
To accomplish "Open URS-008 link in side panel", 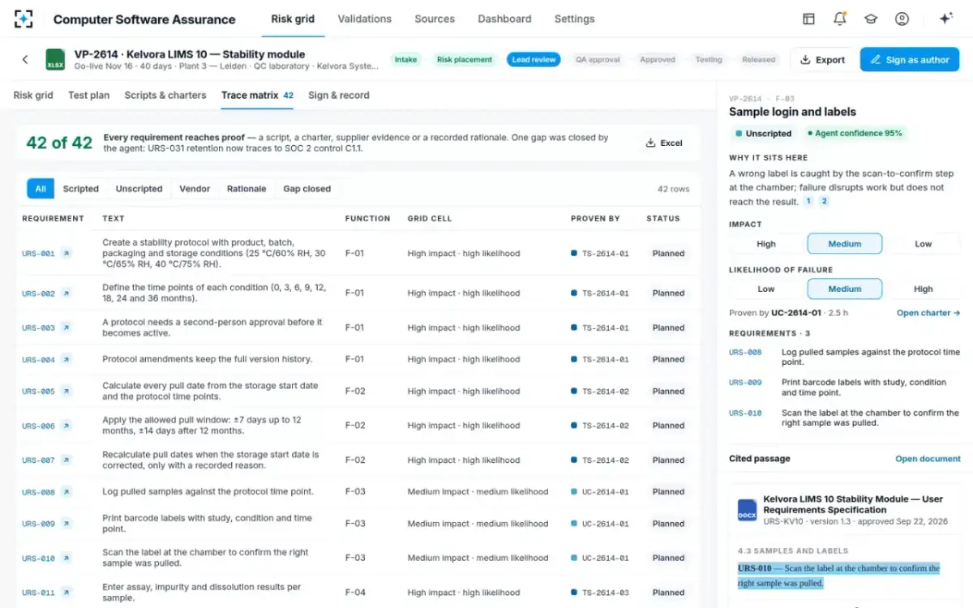I will (x=745, y=353).
